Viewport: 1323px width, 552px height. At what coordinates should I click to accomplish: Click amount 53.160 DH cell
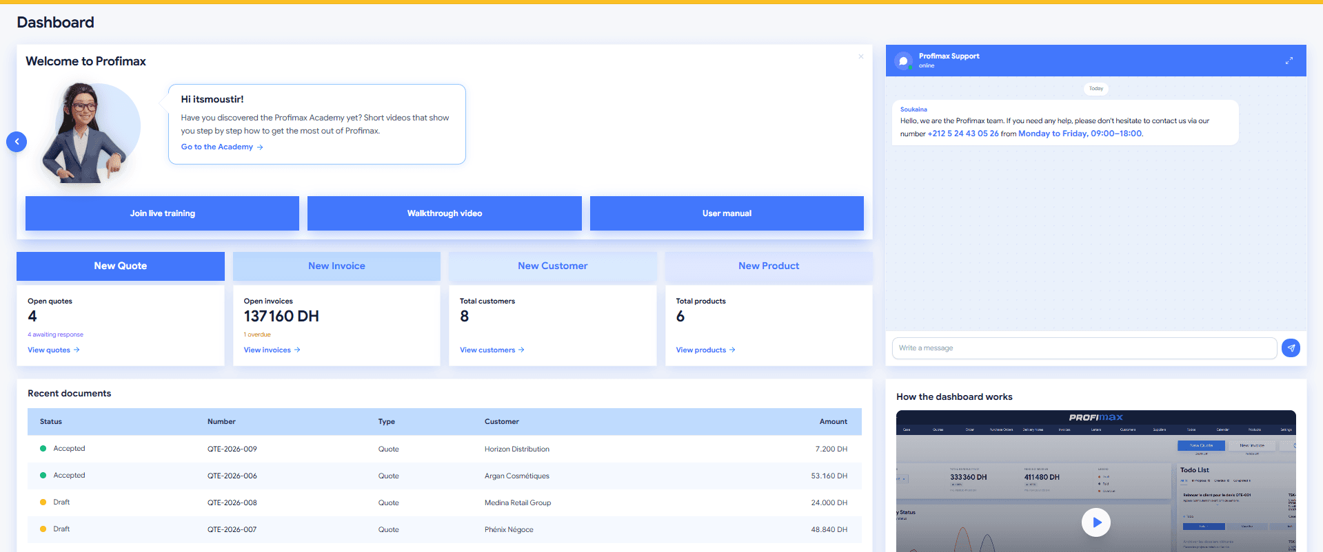click(829, 476)
